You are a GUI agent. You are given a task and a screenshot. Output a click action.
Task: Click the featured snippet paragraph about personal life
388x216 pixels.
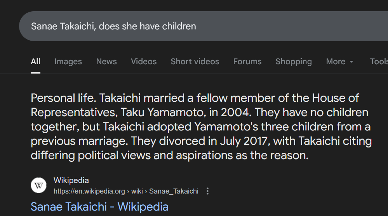pos(201,127)
